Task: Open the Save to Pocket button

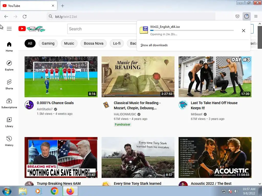Action: (237, 16)
